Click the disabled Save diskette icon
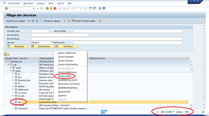 pos(42,9)
